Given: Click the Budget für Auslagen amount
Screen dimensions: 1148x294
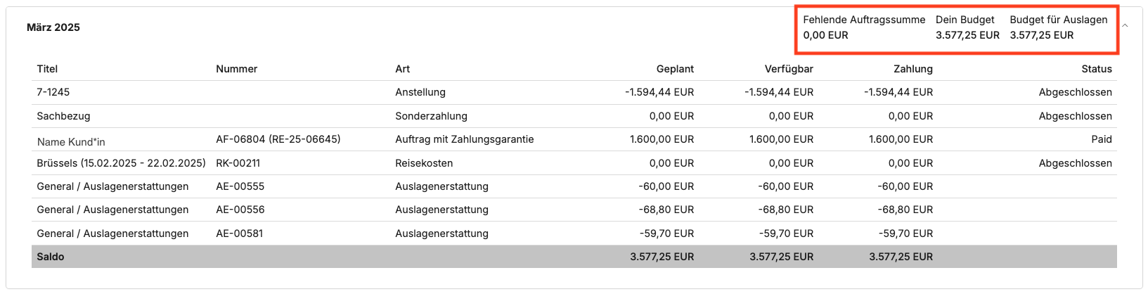Looking at the screenshot, I should [x=1041, y=35].
